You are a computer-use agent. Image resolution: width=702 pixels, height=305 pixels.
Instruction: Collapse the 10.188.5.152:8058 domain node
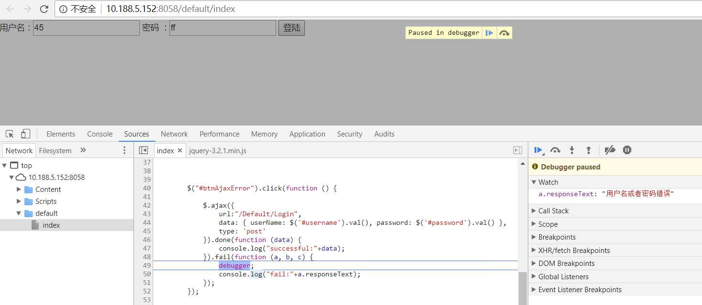point(11,178)
